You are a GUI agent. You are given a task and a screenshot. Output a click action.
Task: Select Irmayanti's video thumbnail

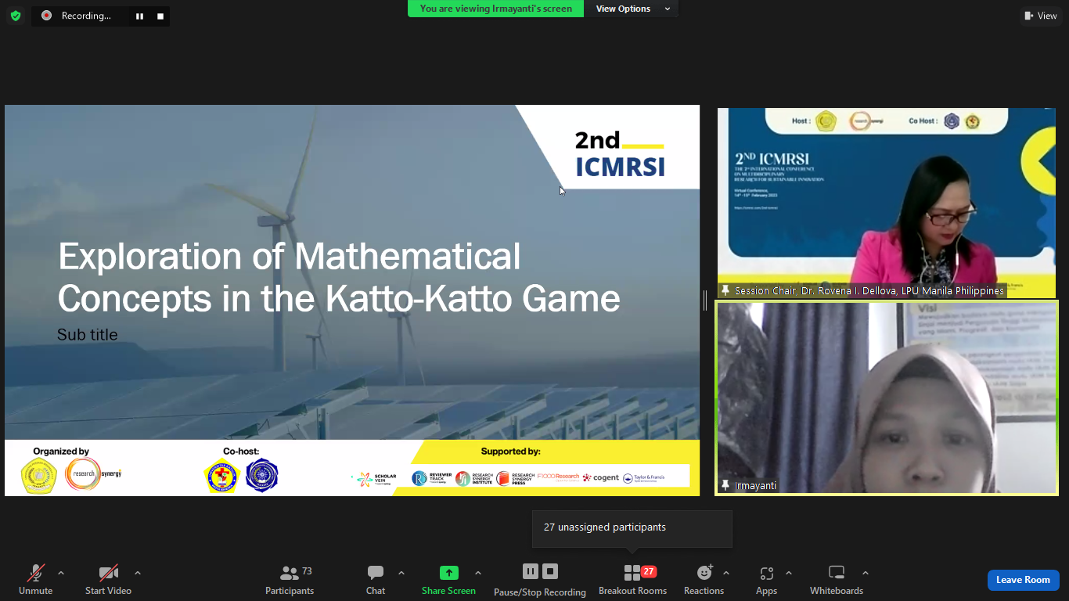pos(887,398)
